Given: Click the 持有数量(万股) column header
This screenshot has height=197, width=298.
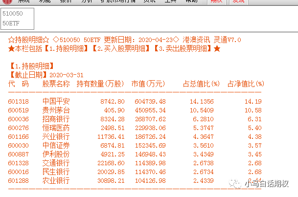Looking at the screenshot, I should tap(100, 84).
